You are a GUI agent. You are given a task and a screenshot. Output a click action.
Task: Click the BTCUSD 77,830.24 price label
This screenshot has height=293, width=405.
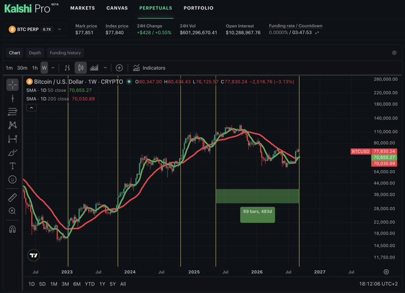pos(374,151)
